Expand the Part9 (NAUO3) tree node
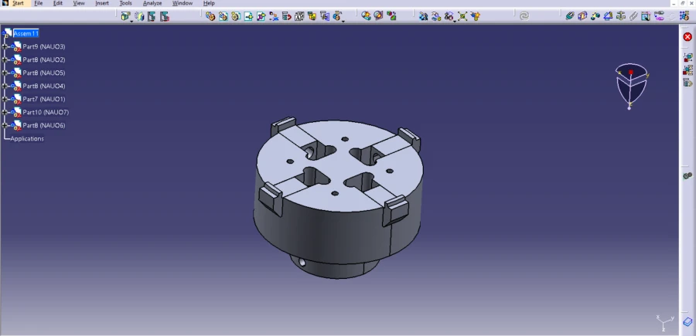Screen dimensions: 696x336 (5, 46)
